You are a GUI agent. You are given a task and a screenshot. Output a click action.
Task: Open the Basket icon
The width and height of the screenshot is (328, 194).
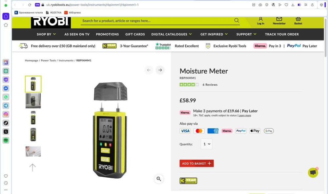298,19
